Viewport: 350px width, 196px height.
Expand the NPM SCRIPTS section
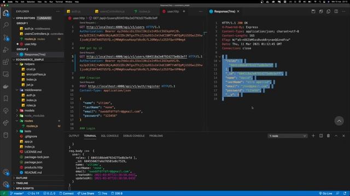click(14, 188)
